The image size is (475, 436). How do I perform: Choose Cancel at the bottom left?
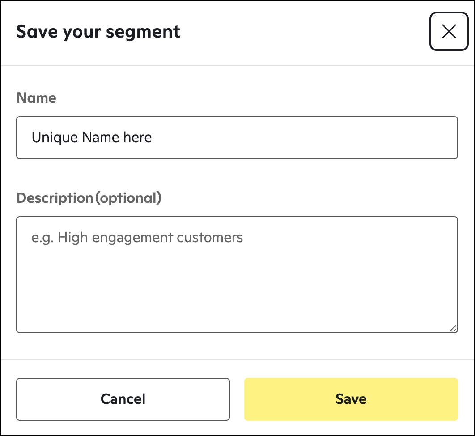[x=123, y=399]
